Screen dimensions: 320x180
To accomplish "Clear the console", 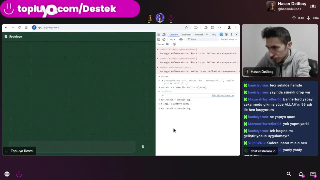I will (x=164, y=39).
